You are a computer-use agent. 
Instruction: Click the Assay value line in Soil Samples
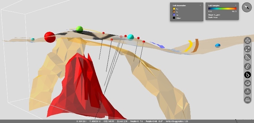[x=214, y=15]
